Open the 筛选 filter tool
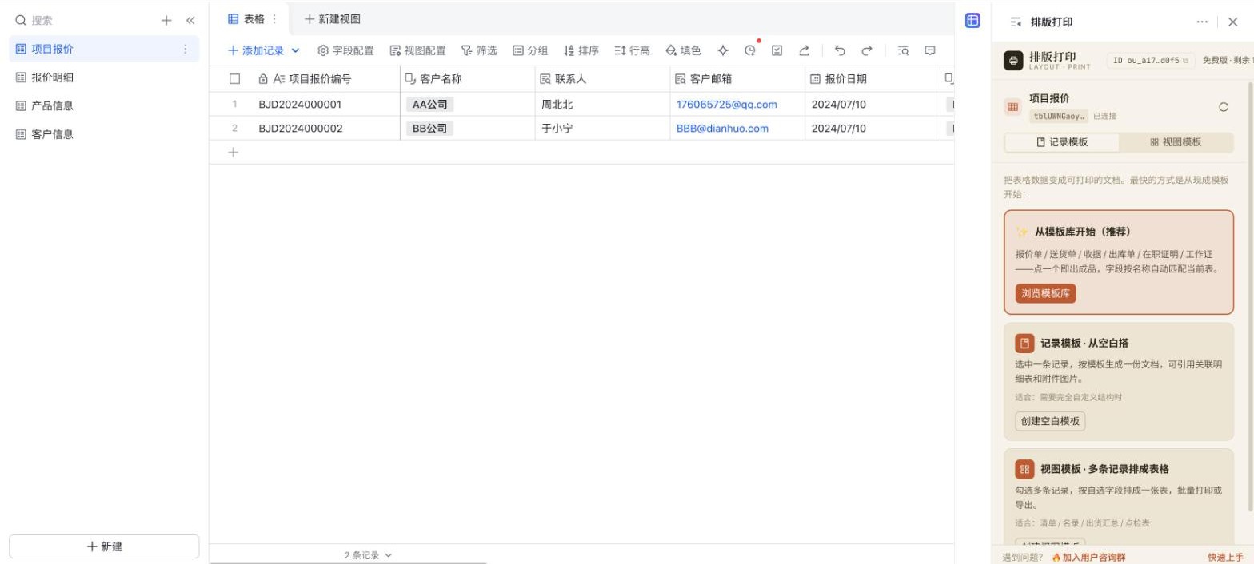The width and height of the screenshot is (1254, 564). [479, 50]
